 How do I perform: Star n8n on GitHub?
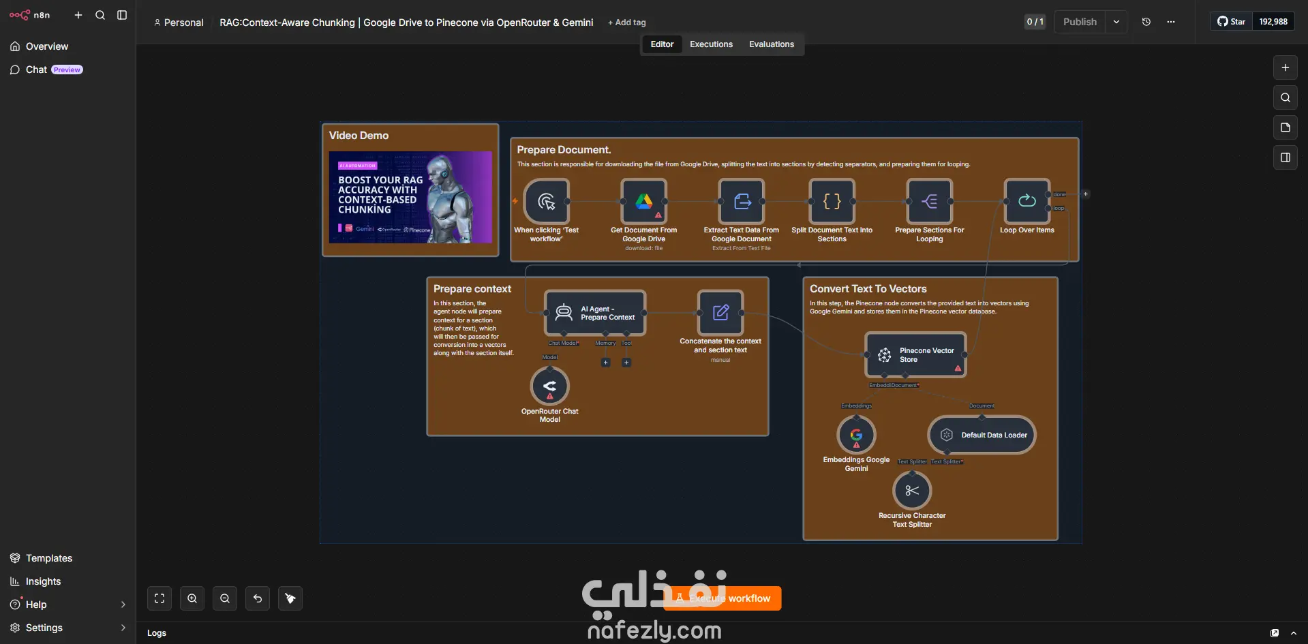(x=1232, y=22)
